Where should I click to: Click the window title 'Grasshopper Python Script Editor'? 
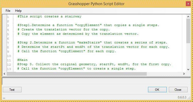[96, 4]
